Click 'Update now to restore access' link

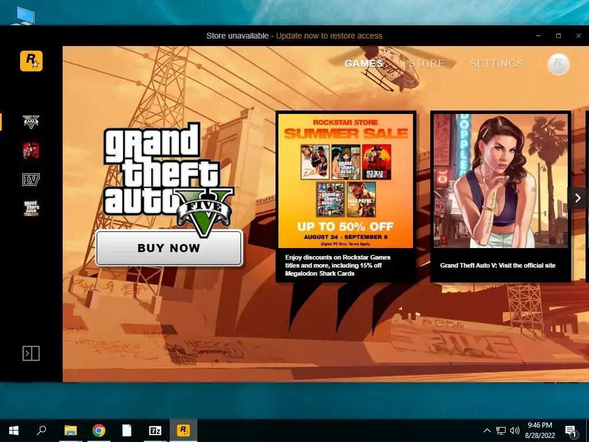tap(329, 36)
